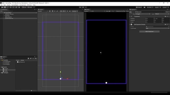
Task: Open the Sprites folder in Project
Action: [x=6, y=71]
